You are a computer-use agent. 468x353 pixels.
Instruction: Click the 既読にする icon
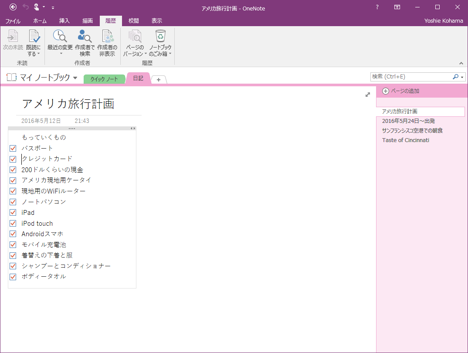click(34, 36)
